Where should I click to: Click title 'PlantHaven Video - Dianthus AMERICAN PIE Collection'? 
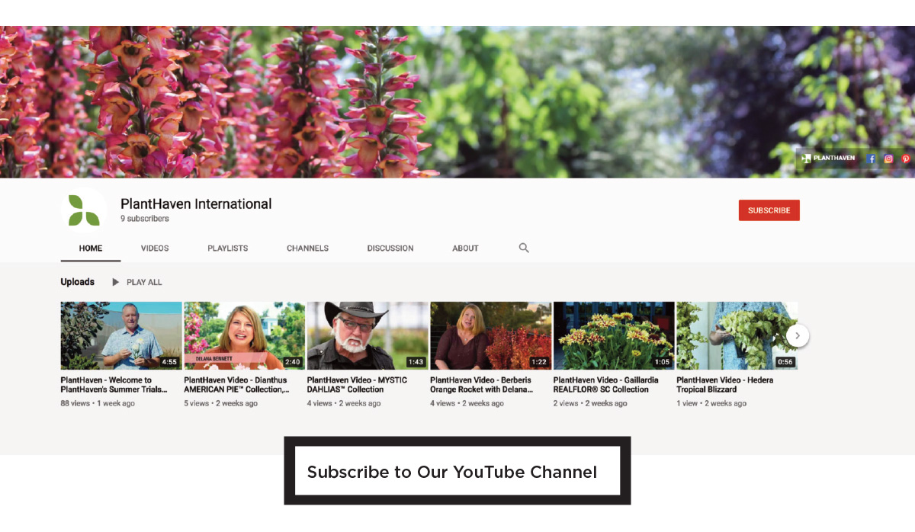[236, 385]
